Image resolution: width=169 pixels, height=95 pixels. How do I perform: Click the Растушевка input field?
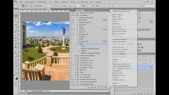[x=46, y=6]
